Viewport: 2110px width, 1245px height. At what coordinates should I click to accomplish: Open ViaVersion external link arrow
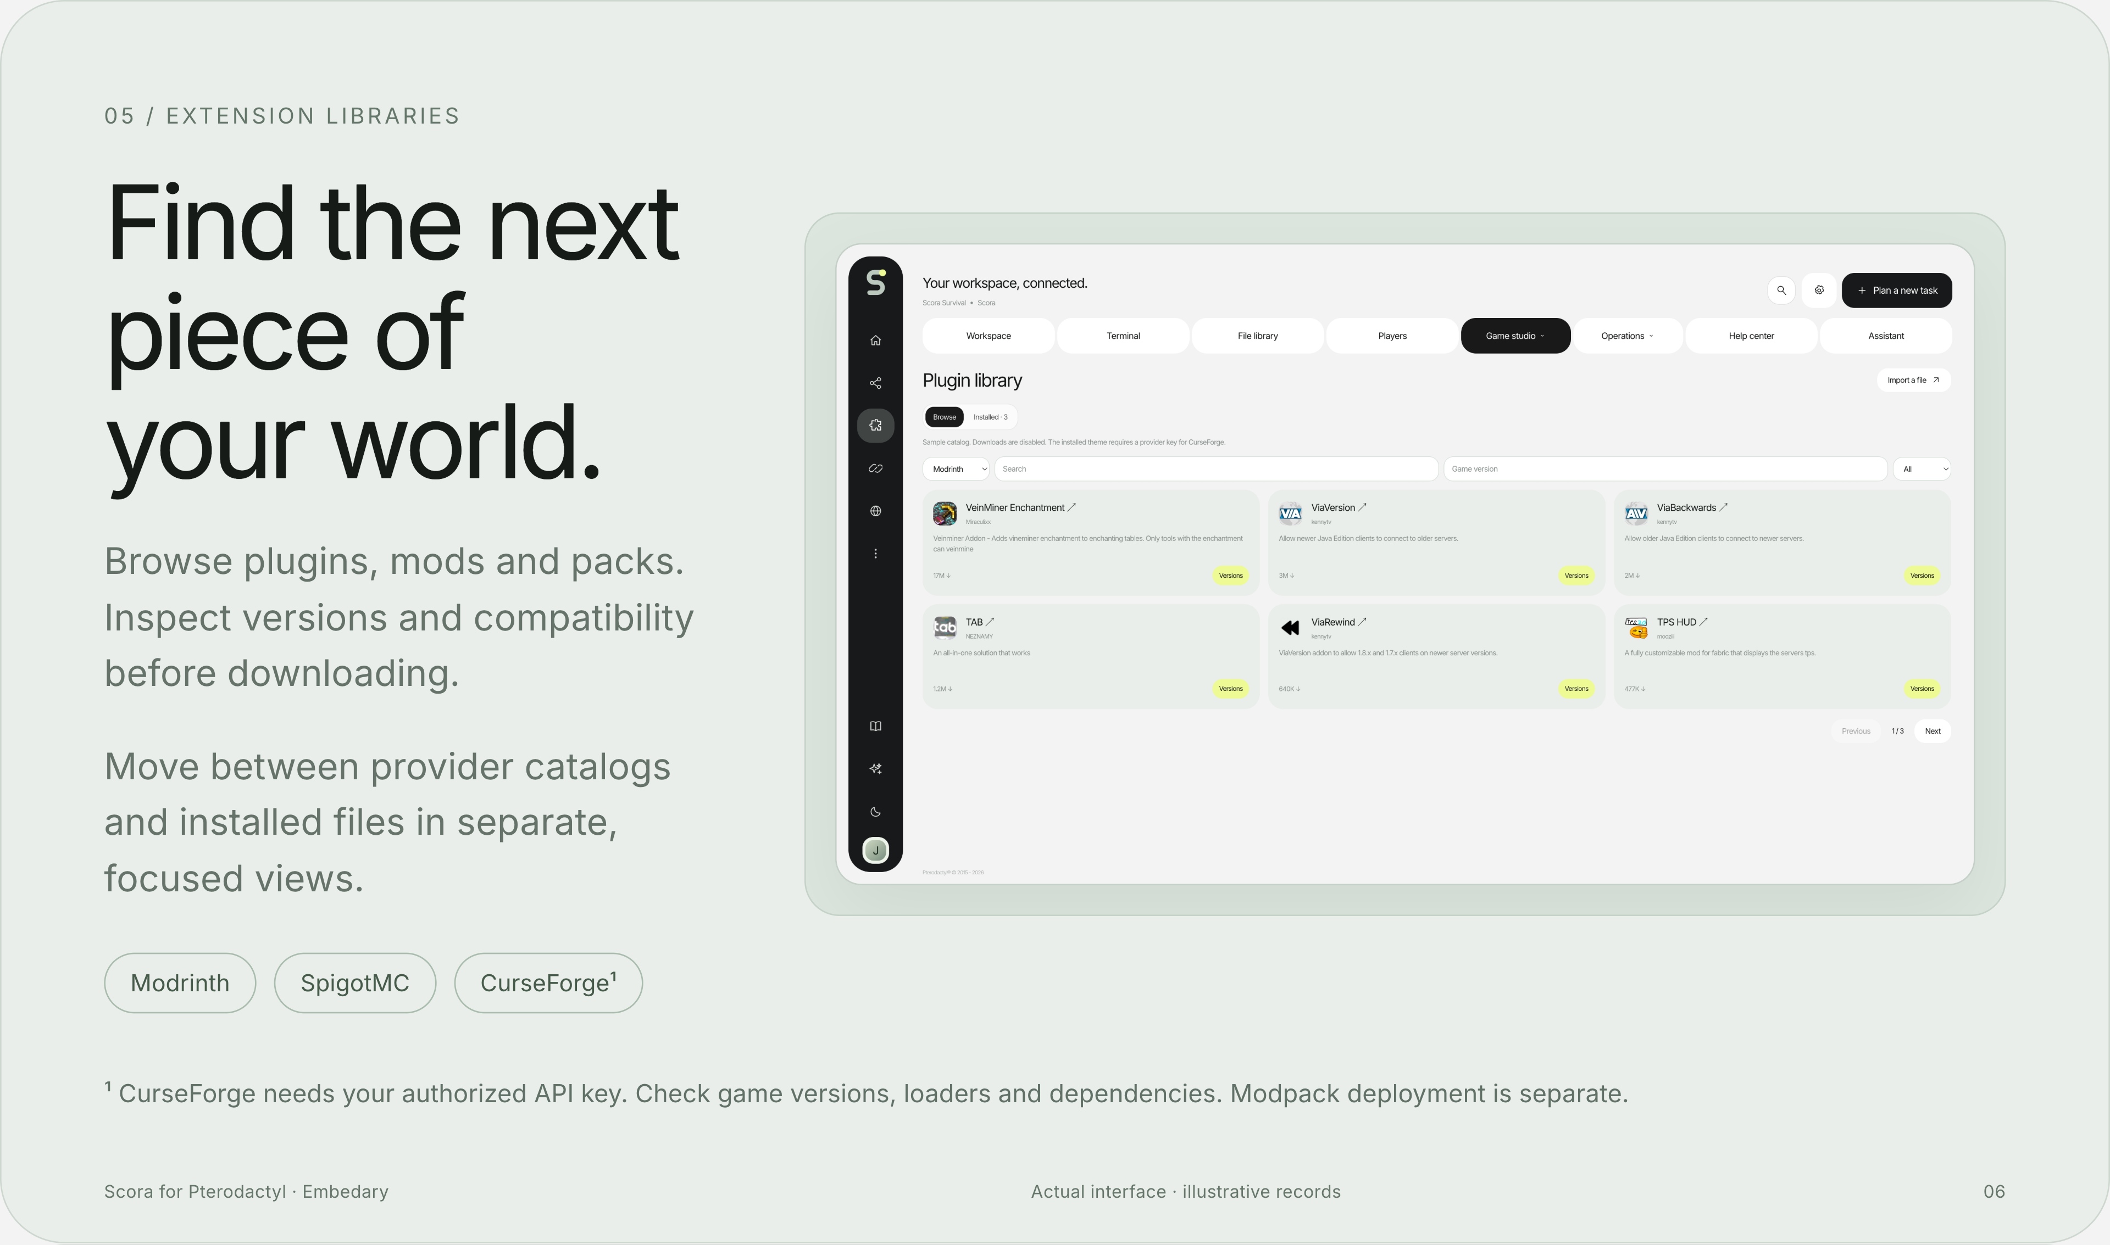(x=1362, y=507)
